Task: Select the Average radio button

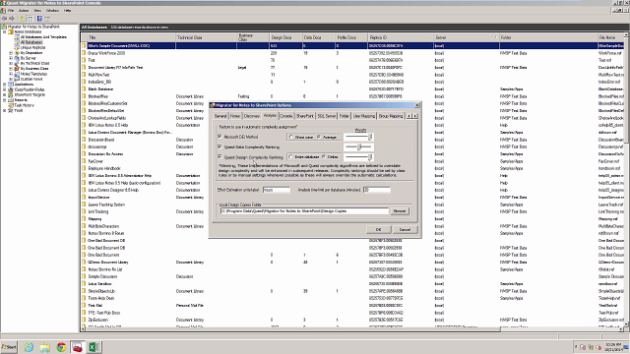Action: pyautogui.click(x=319, y=137)
